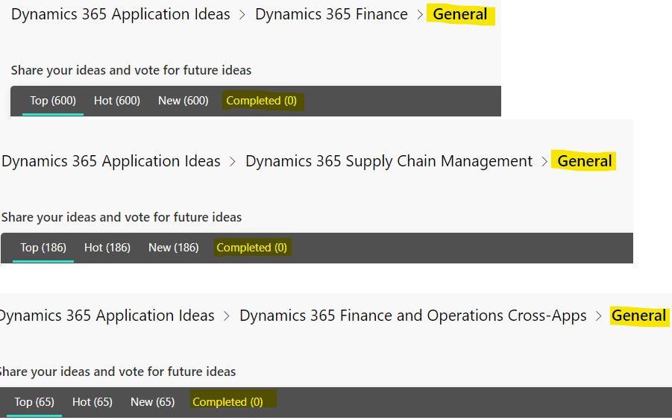Click chevron between Cross-Apps and General

pyautogui.click(x=599, y=317)
